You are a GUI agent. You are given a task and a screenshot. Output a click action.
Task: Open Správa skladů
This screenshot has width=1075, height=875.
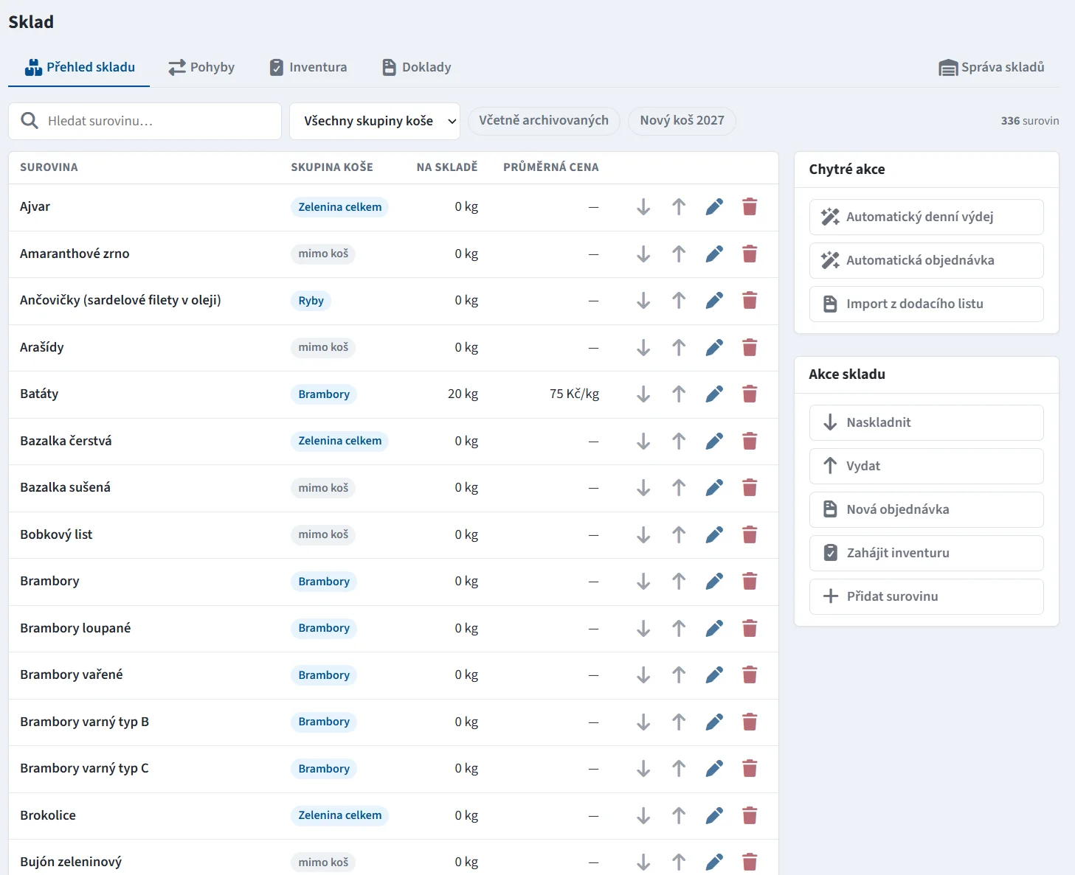991,67
